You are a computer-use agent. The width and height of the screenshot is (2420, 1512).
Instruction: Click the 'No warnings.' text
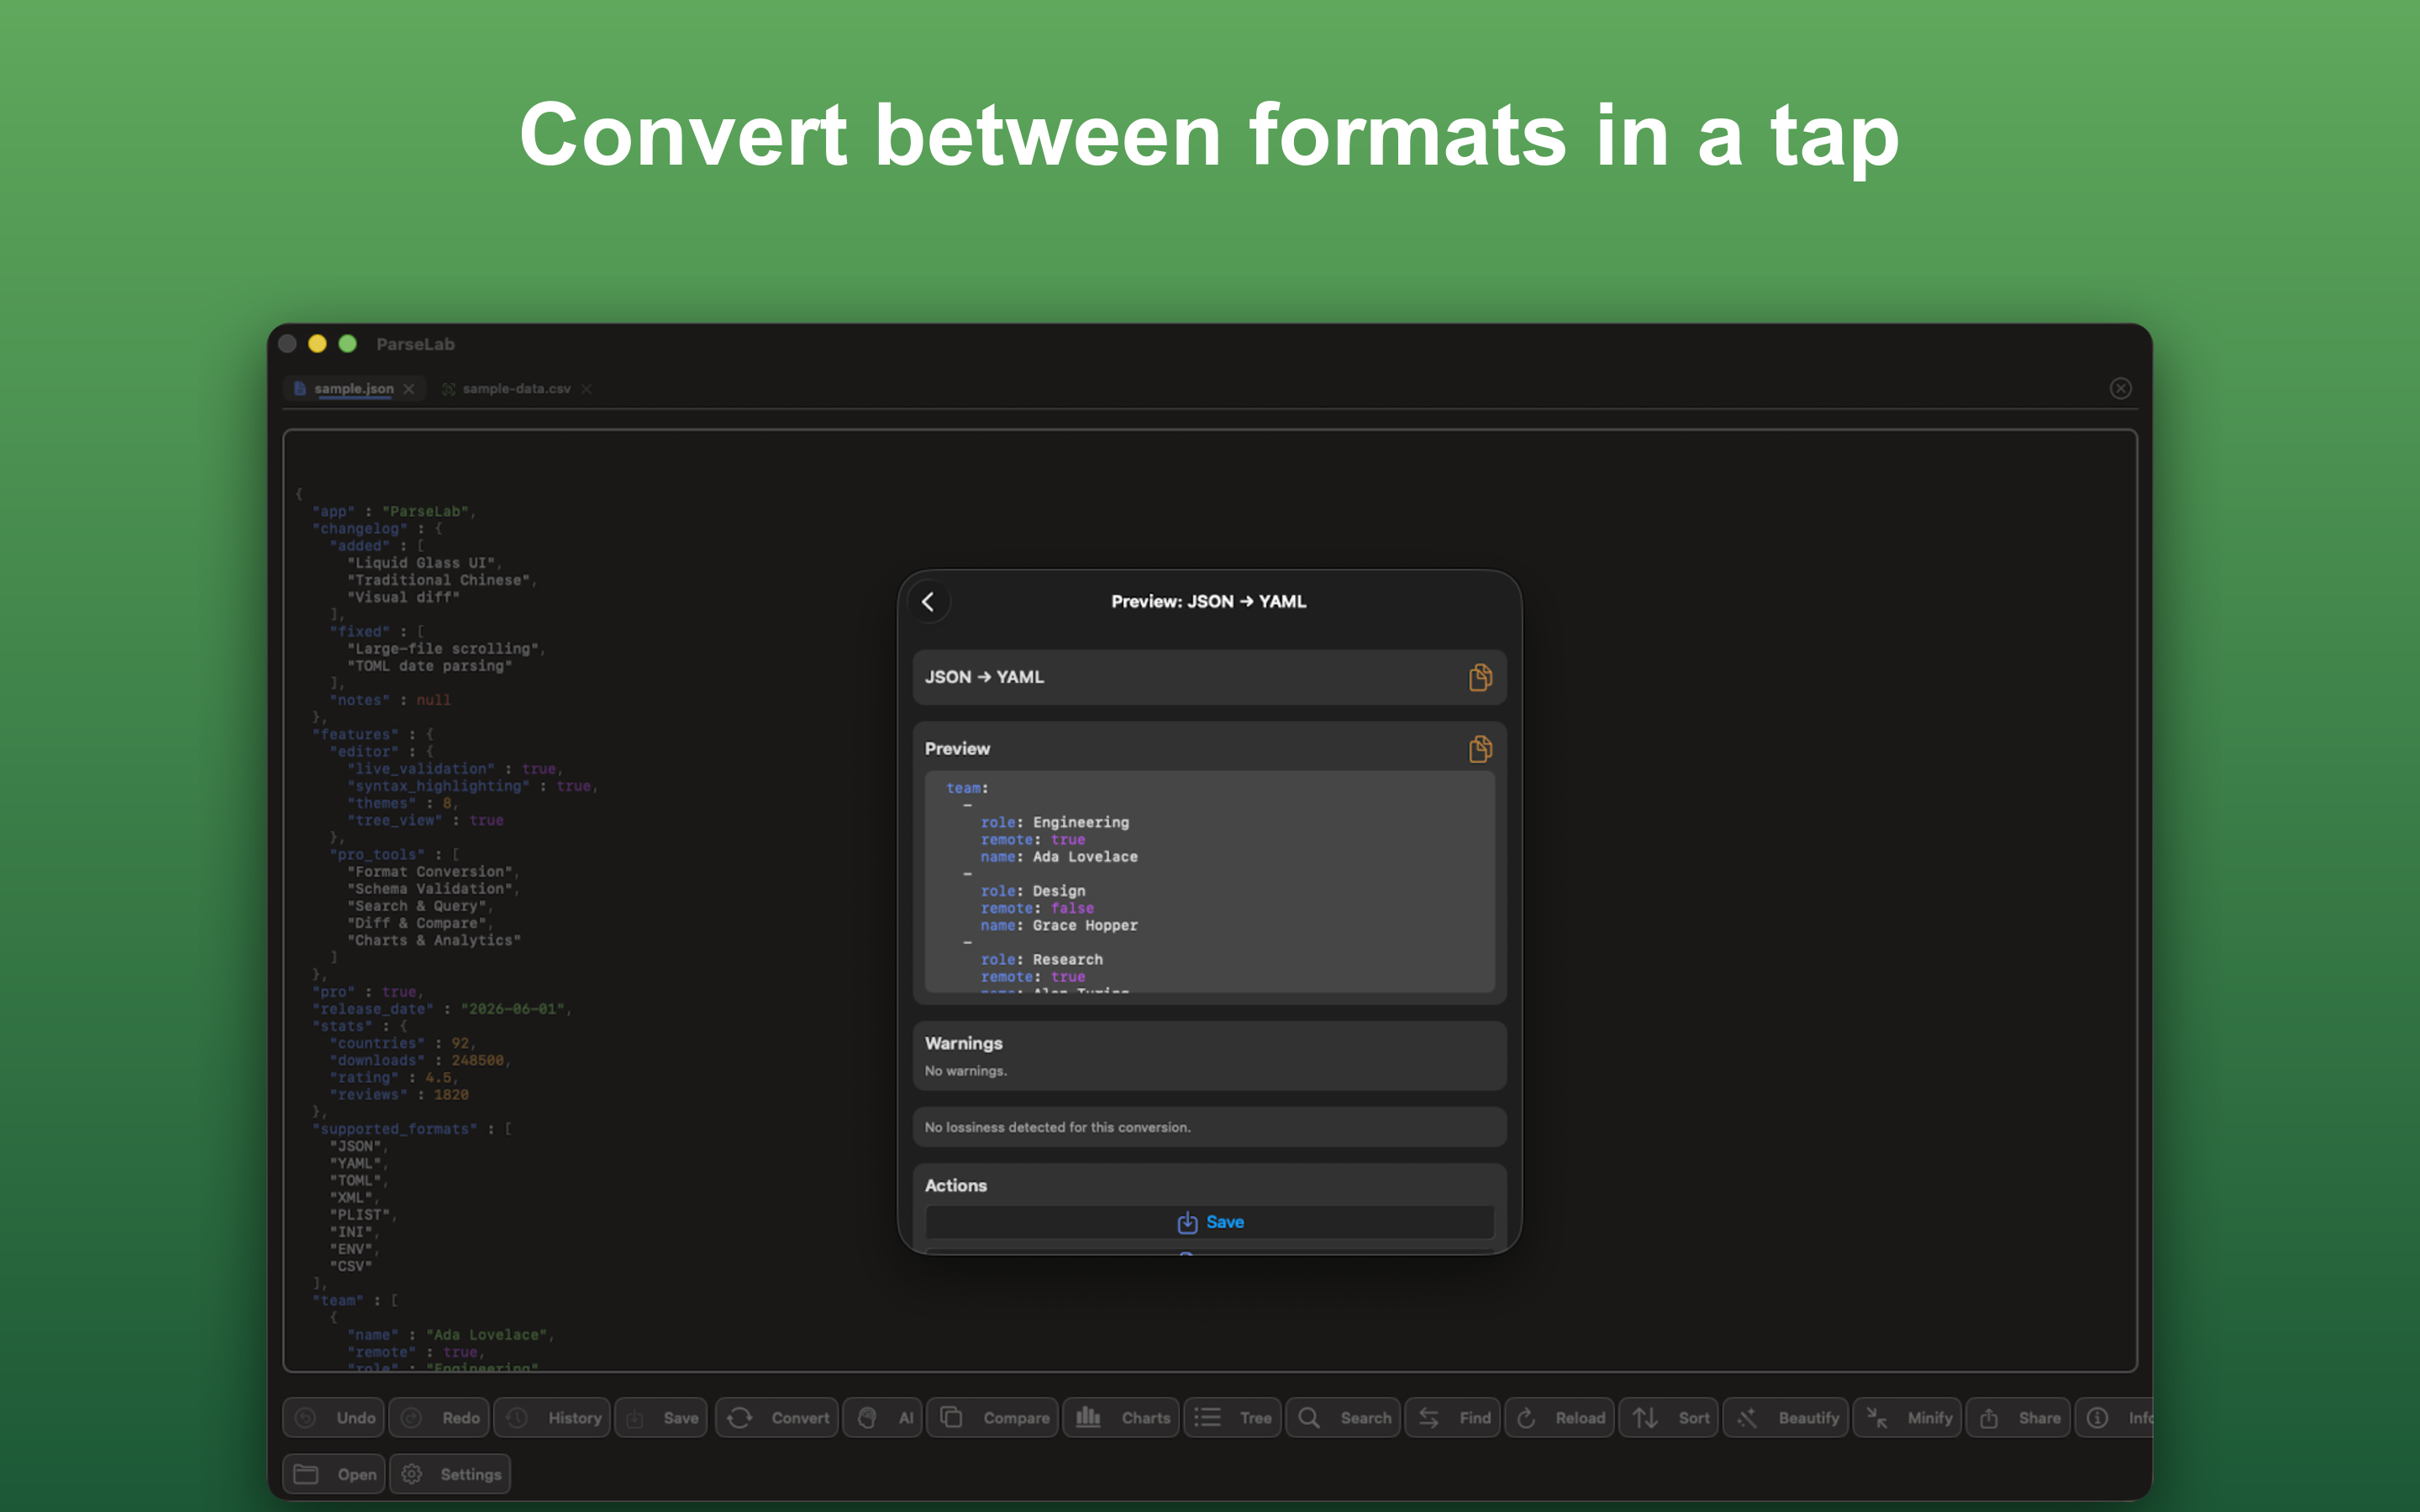(x=965, y=1071)
